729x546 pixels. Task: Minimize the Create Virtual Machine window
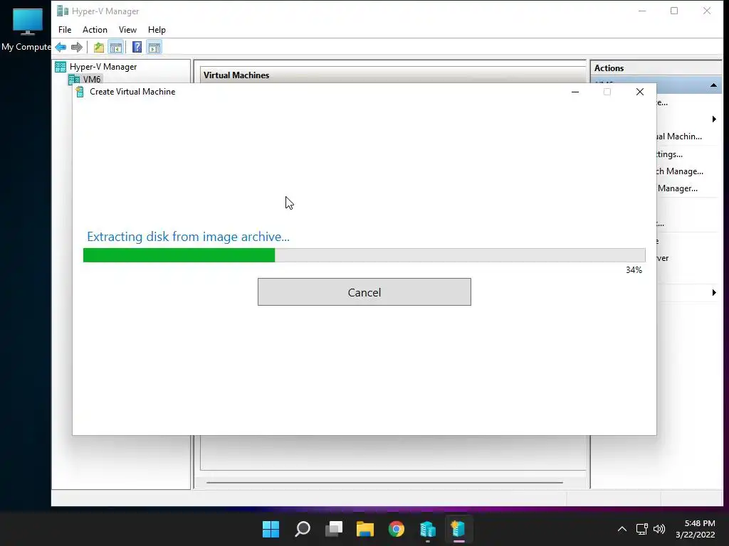click(x=575, y=92)
